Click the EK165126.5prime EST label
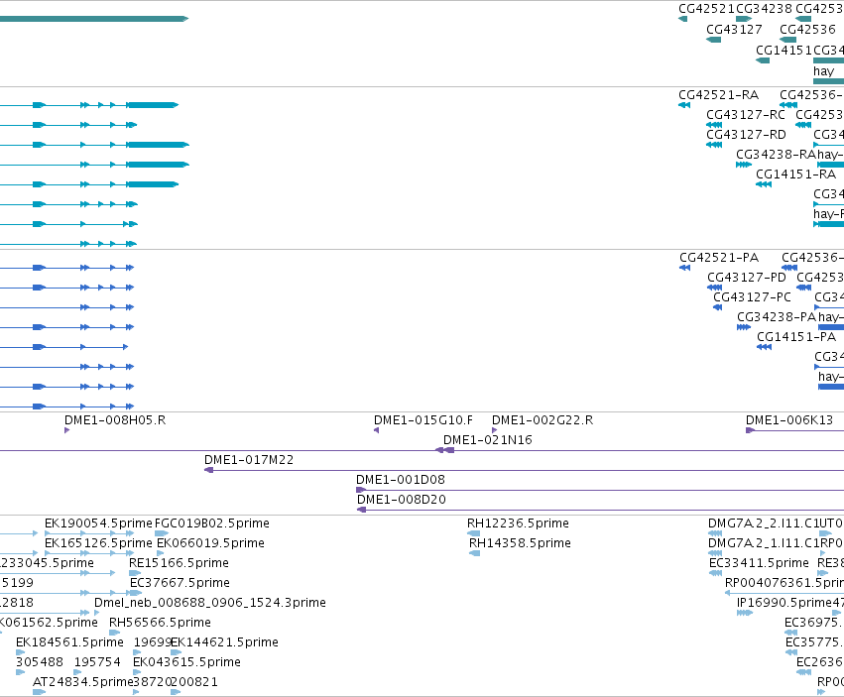Viewport: 844px width, 697px height. point(98,543)
